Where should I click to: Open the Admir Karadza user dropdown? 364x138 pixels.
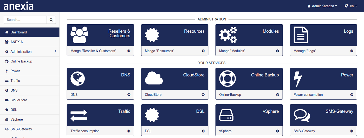tap(322, 6)
